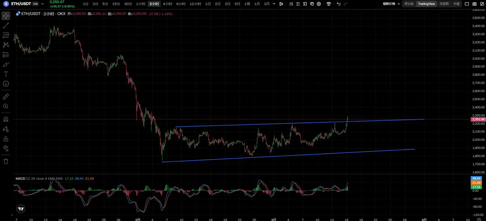Click the chart template icon

coord(305,4)
